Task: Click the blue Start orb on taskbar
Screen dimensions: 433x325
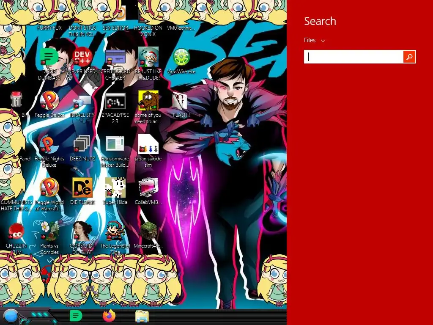Action: coord(11,317)
